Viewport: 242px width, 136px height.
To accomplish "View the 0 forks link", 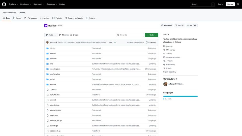I will [167, 68].
